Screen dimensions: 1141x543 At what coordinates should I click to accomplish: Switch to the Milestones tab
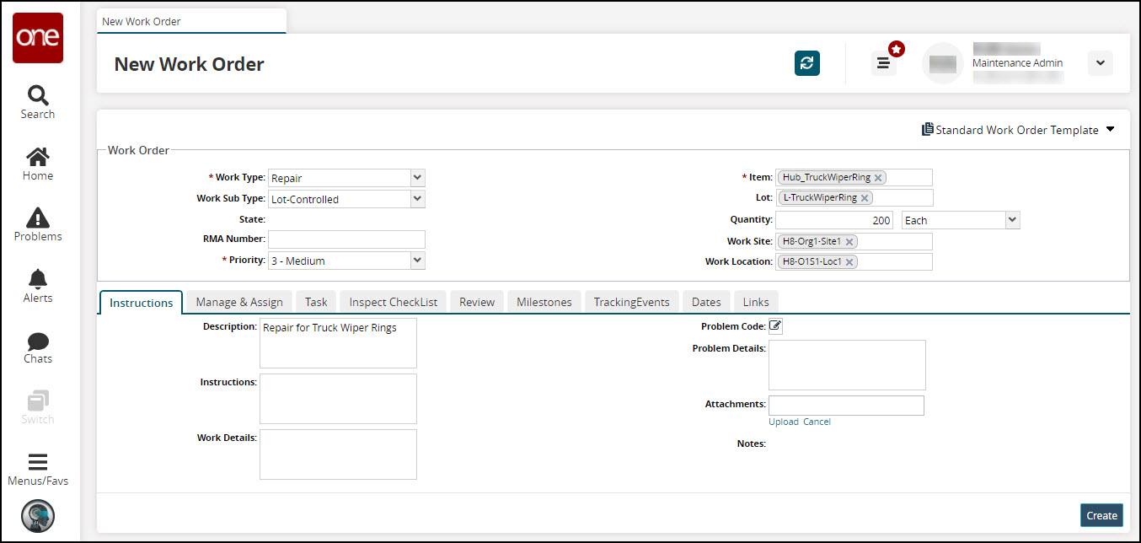click(544, 302)
